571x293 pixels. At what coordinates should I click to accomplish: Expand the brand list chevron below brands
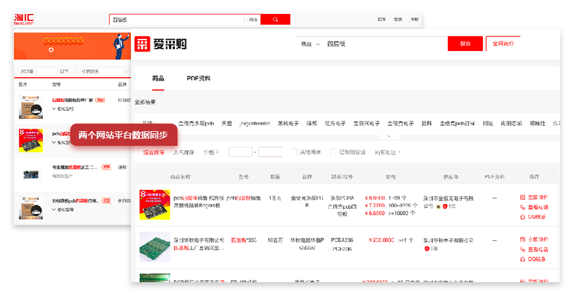click(x=388, y=136)
